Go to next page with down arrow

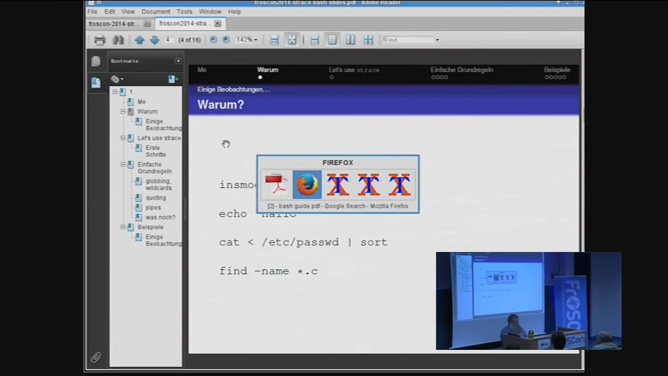pos(155,40)
